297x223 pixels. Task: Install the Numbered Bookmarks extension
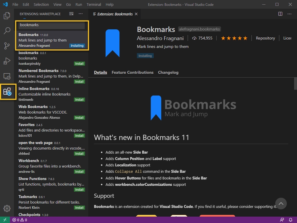[79, 82]
